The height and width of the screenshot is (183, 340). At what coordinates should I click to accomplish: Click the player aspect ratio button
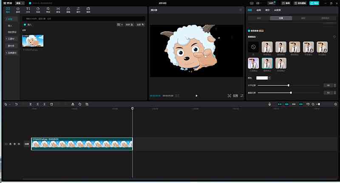(235, 96)
